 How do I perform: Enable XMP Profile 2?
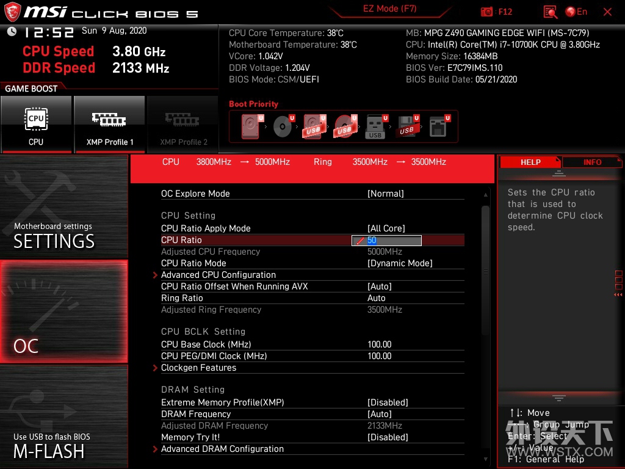(183, 125)
